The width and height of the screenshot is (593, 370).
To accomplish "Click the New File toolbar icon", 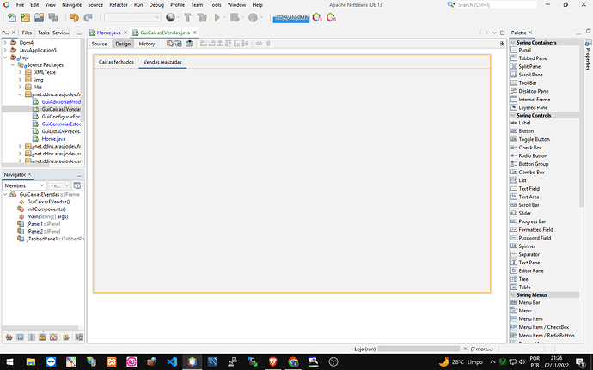I will [12, 18].
